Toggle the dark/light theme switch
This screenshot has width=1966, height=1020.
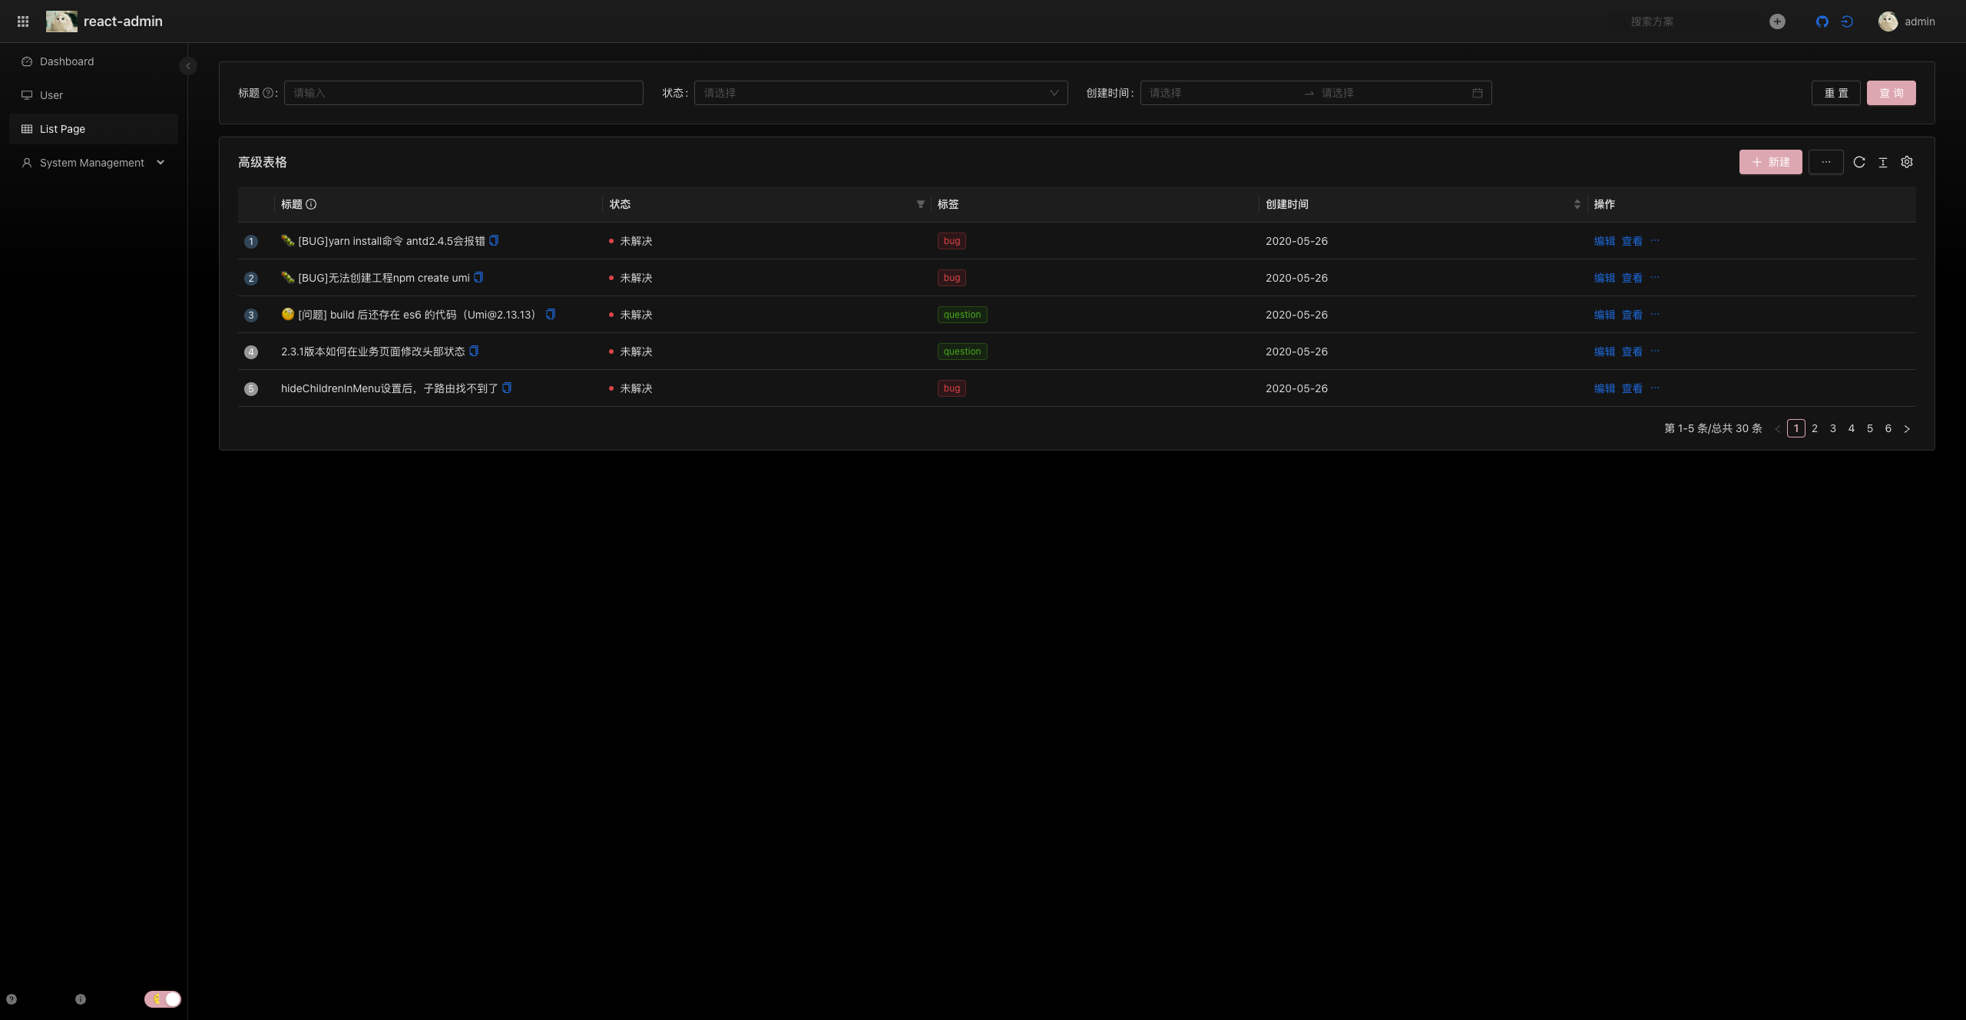point(163,999)
